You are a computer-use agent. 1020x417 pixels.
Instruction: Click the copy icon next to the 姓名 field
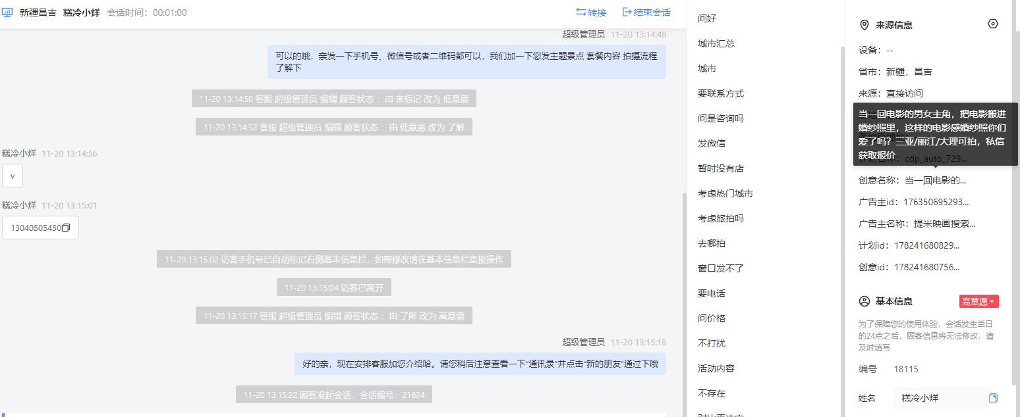click(994, 398)
